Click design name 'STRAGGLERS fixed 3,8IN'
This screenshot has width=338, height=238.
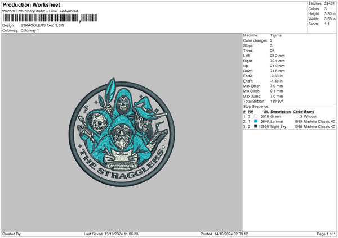tap(42, 25)
